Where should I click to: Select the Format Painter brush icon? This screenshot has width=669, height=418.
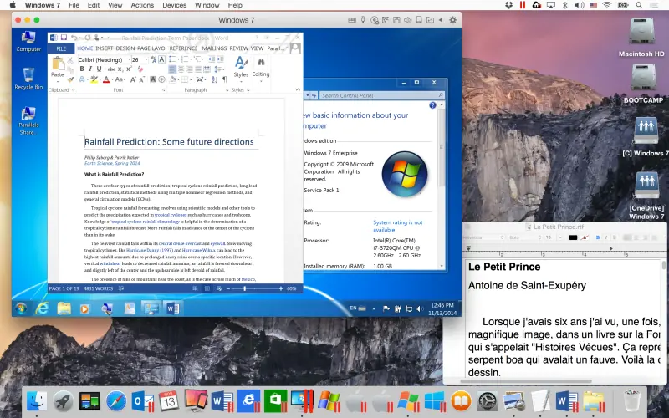pos(70,79)
